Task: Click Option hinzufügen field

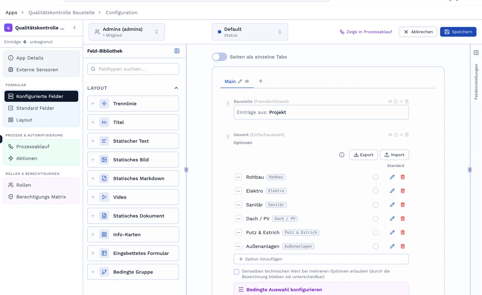Action: coord(321,259)
